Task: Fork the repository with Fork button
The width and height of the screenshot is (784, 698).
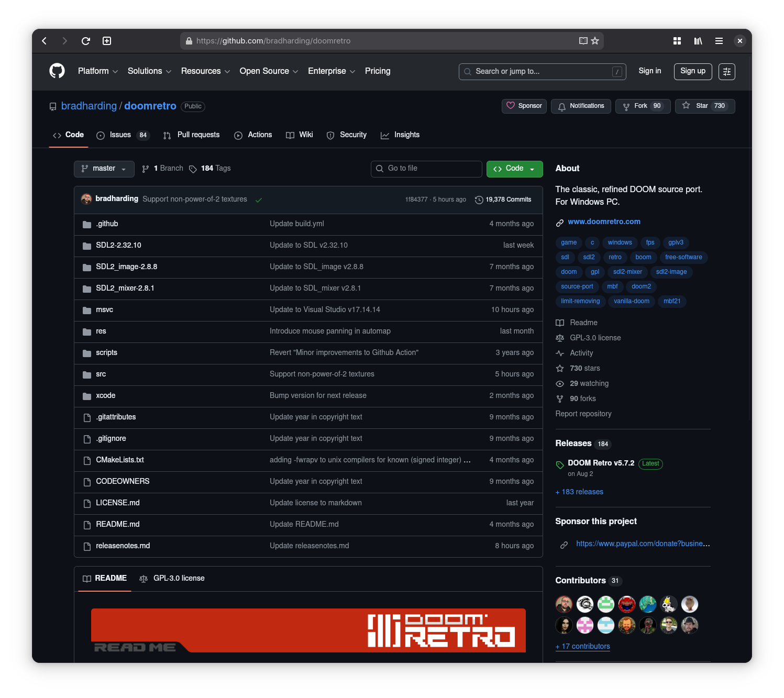Action: 643,106
